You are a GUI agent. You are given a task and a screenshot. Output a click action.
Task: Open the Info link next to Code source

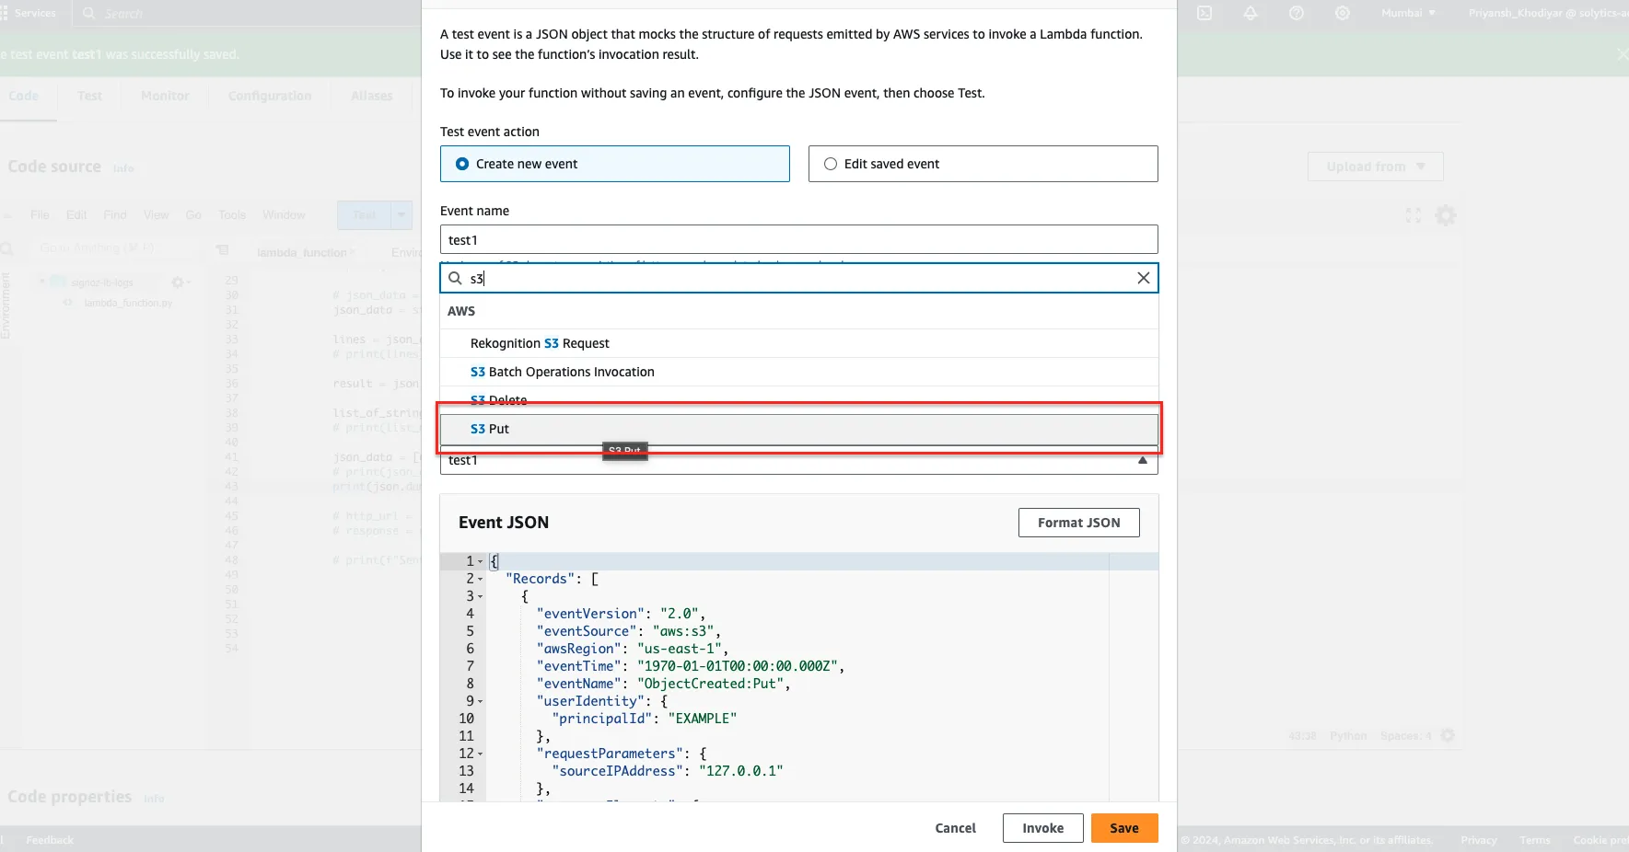pos(123,168)
